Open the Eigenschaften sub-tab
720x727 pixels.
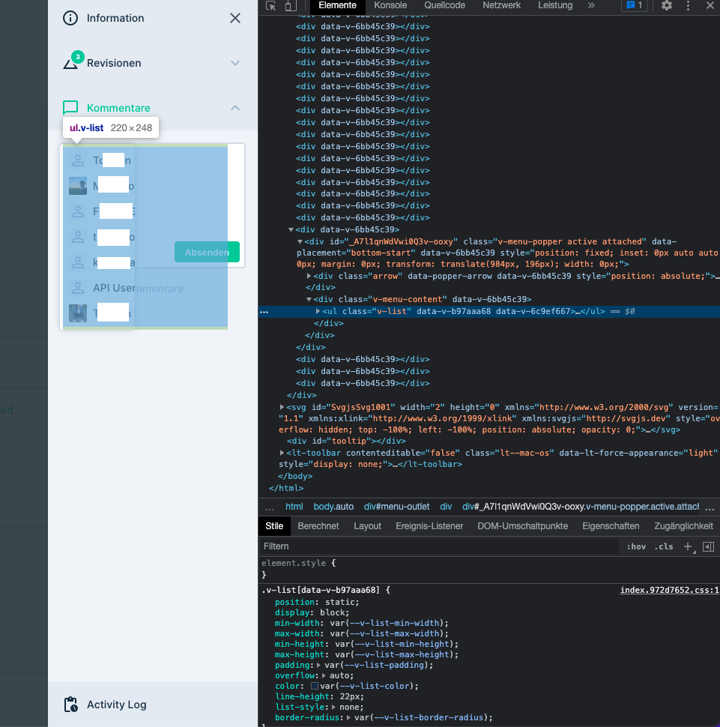611,526
